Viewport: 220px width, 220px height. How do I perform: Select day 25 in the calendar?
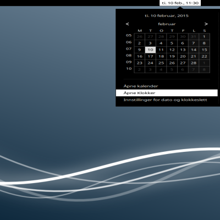(x=161, y=63)
